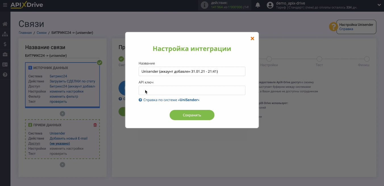Open the briefcase icon in sidebar
This screenshot has width=384, height=186.
point(5,54)
